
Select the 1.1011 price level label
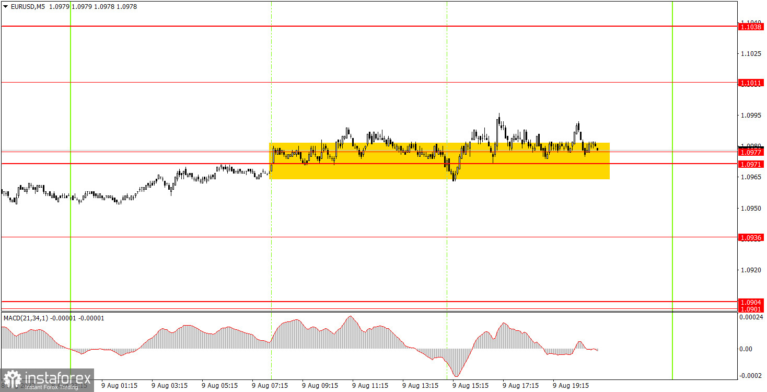(751, 83)
